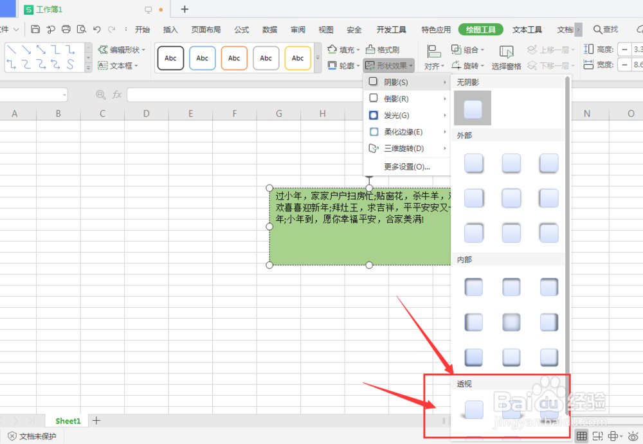Open the 公式 (Formulas) tab
This screenshot has width=643, height=444.
[x=242, y=30]
